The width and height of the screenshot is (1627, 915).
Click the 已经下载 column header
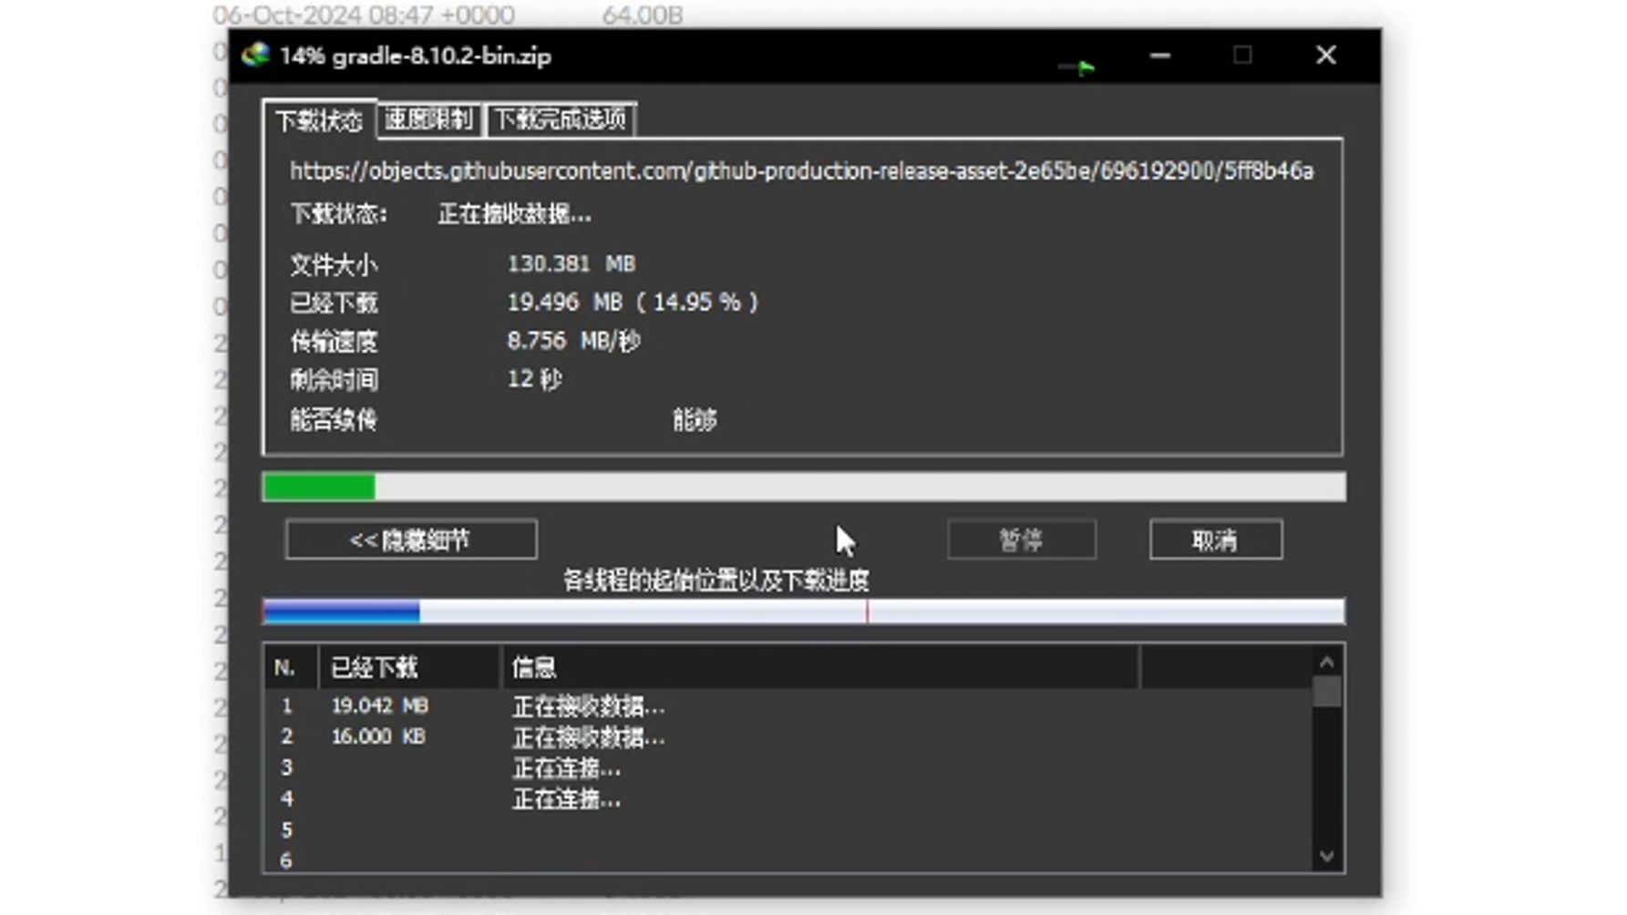coord(409,668)
